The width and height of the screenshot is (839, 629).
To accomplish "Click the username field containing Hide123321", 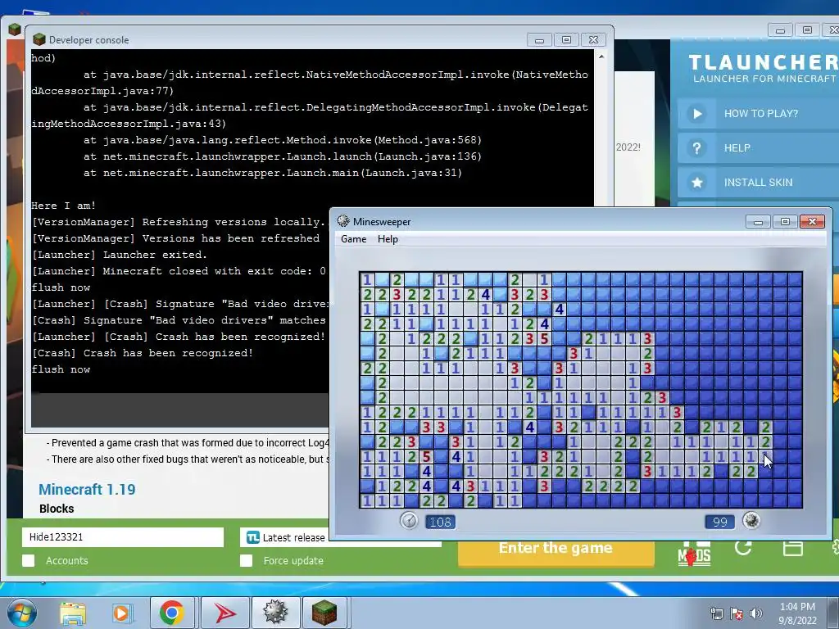I will (123, 537).
